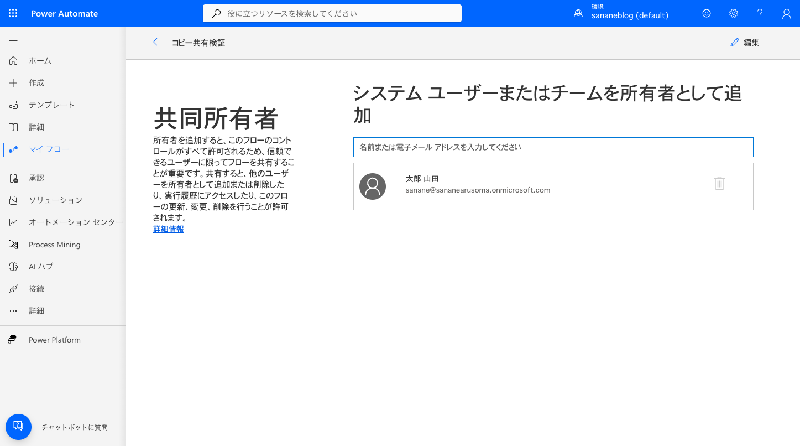Click the テンプレート icon in sidebar
Screen dimensions: 800x446
pyautogui.click(x=13, y=105)
